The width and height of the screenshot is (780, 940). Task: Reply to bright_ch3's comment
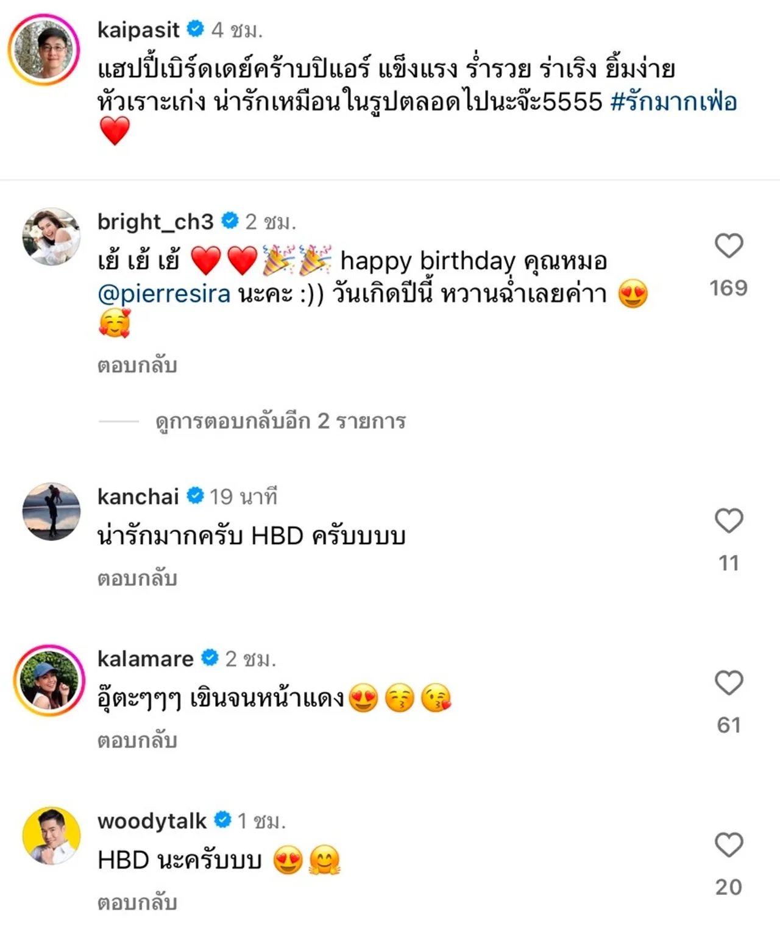point(137,366)
